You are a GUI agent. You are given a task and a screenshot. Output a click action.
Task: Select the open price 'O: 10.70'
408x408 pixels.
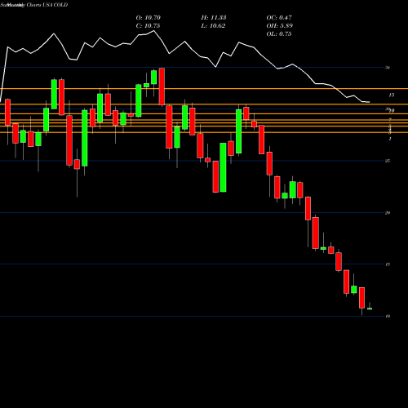149,18
